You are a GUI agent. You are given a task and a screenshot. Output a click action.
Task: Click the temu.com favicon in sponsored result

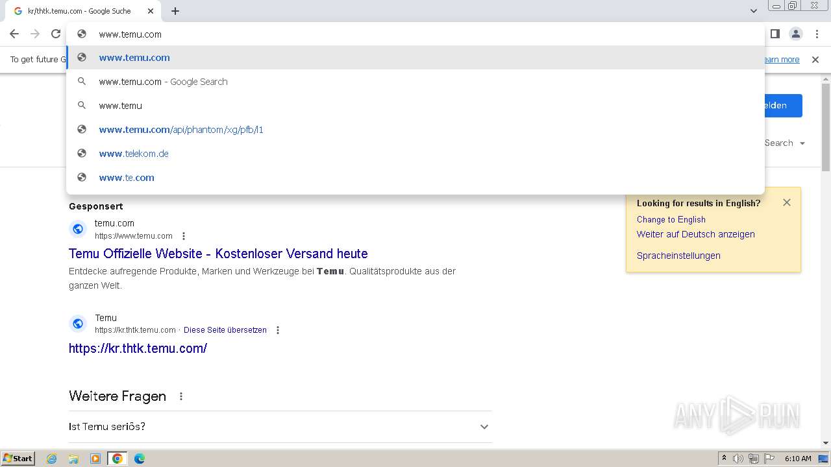click(78, 229)
